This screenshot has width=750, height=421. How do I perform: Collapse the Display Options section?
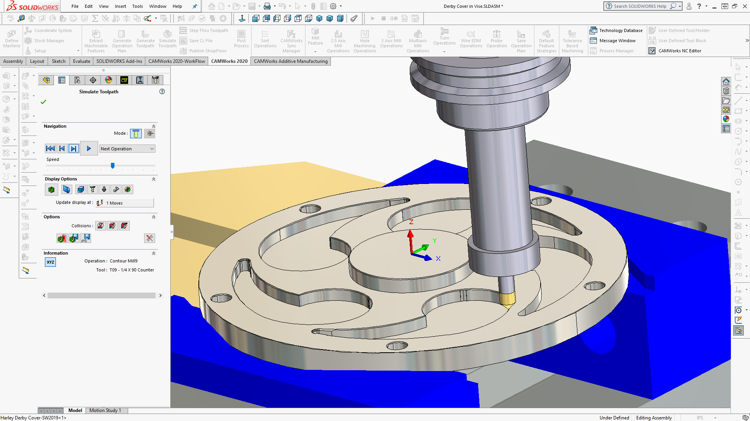click(x=154, y=179)
